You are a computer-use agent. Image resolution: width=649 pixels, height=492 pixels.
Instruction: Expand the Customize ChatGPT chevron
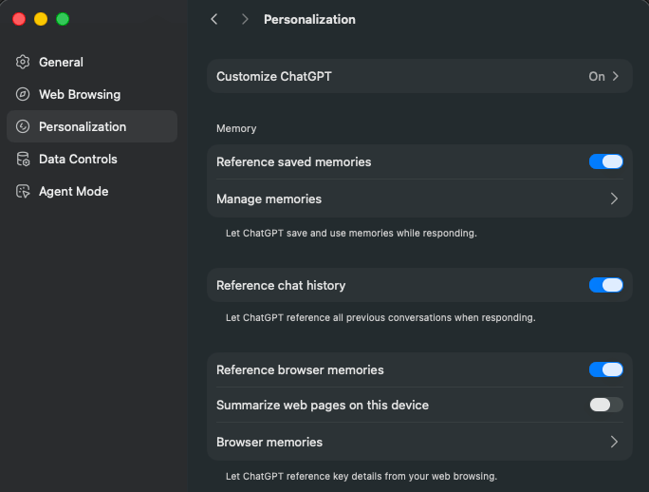click(615, 76)
